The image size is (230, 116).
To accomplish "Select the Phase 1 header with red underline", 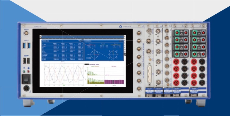I will pyautogui.click(x=90, y=44).
